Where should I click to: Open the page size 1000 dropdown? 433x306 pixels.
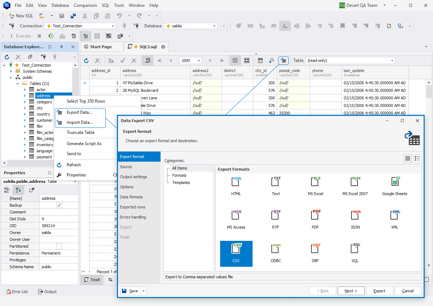pyautogui.click(x=199, y=60)
